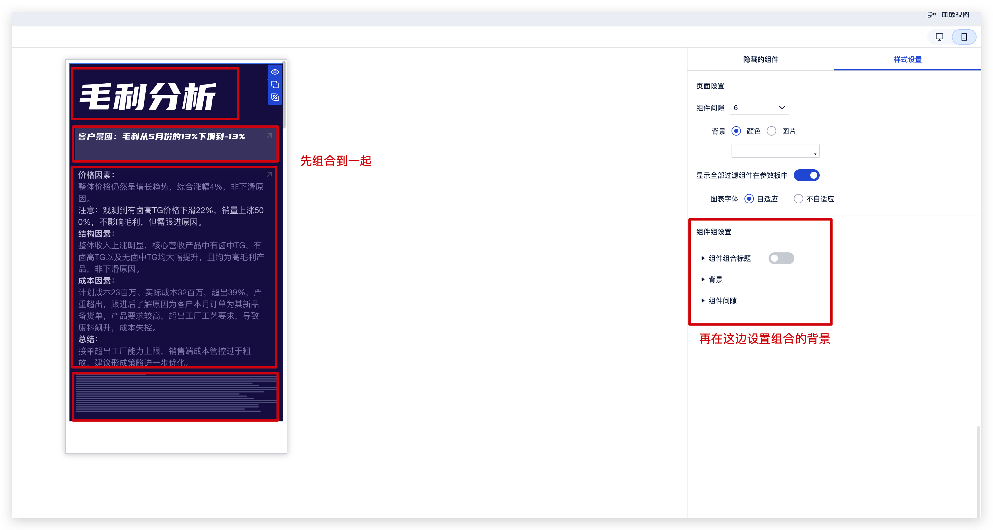Click the arrow icon on the 客户景团 card
This screenshot has height=530, width=993.
[269, 136]
